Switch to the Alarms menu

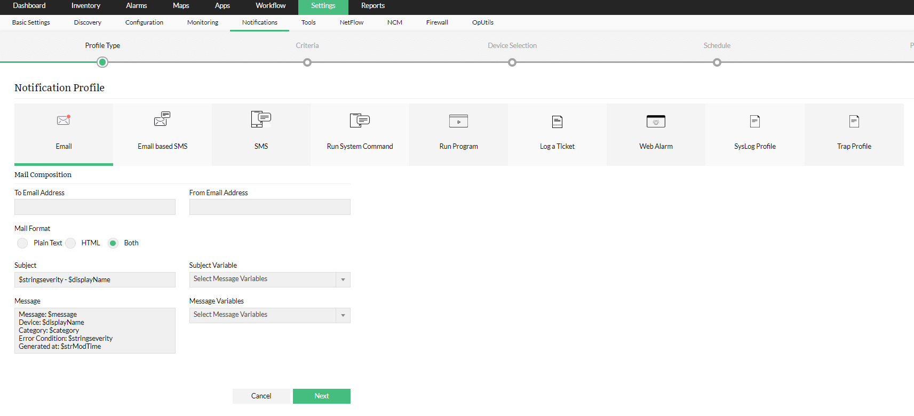tap(136, 6)
